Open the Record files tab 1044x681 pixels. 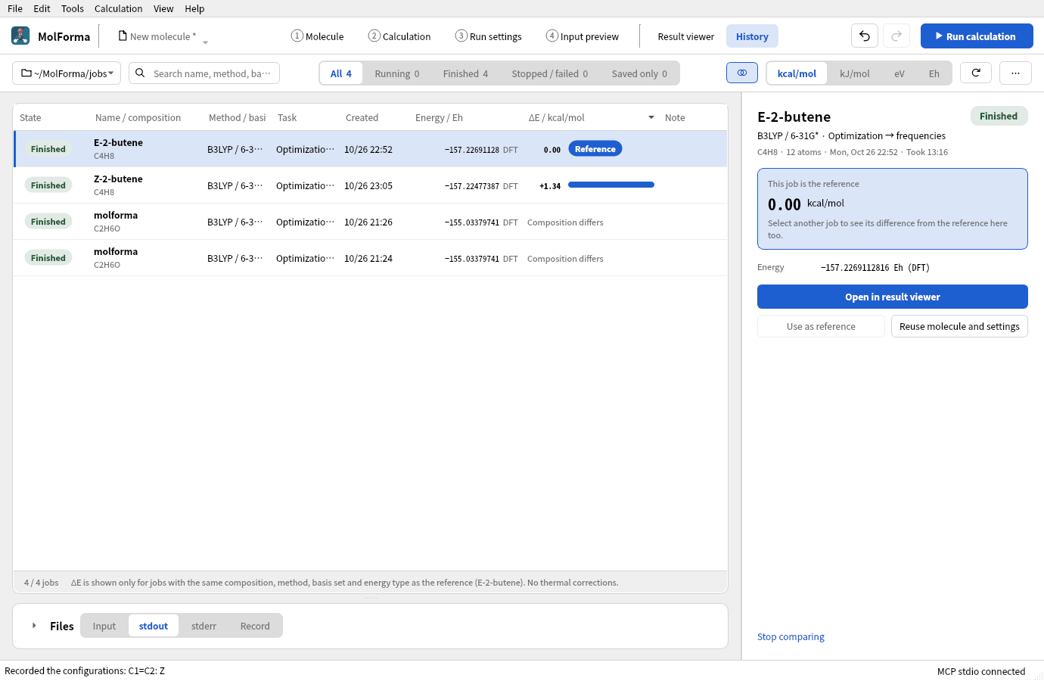[255, 626]
